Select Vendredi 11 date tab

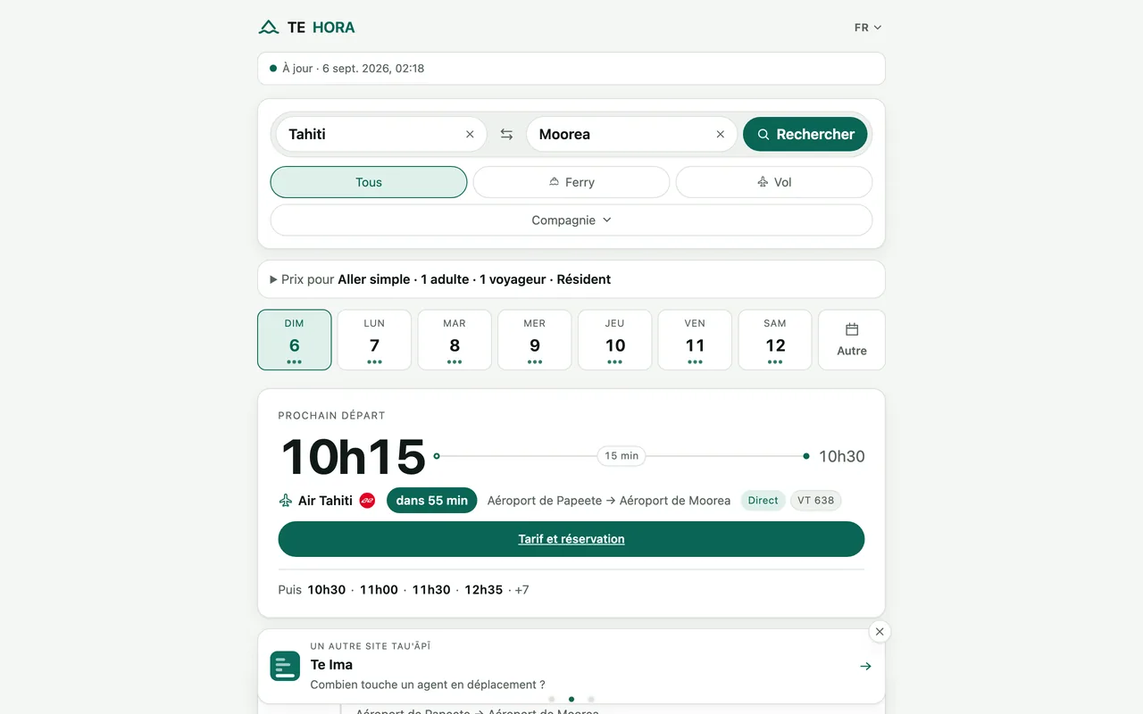(x=695, y=340)
